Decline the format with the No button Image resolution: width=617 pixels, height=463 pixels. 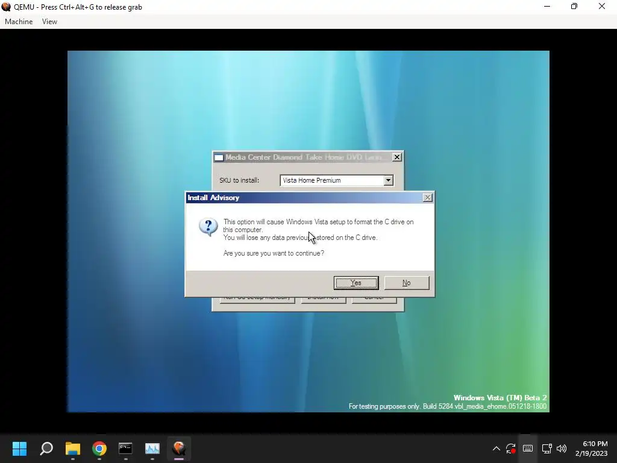click(x=407, y=283)
